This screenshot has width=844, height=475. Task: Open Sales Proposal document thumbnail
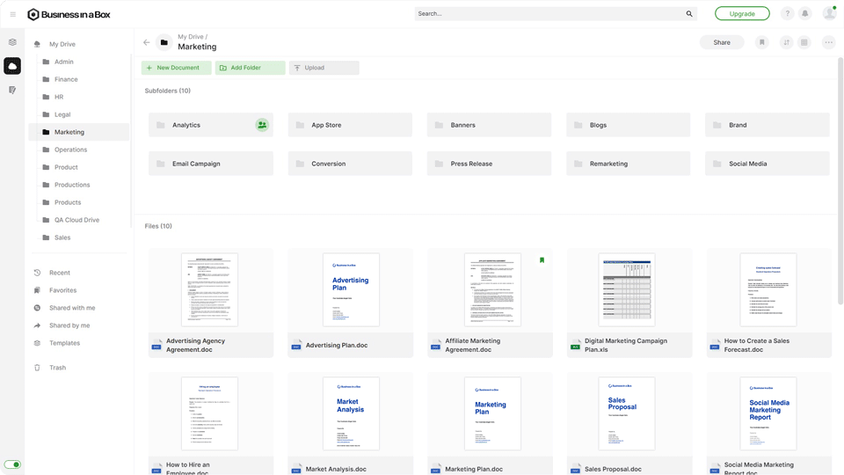627,413
